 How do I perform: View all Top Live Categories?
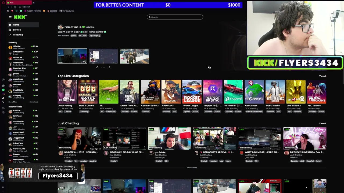tap(322, 76)
